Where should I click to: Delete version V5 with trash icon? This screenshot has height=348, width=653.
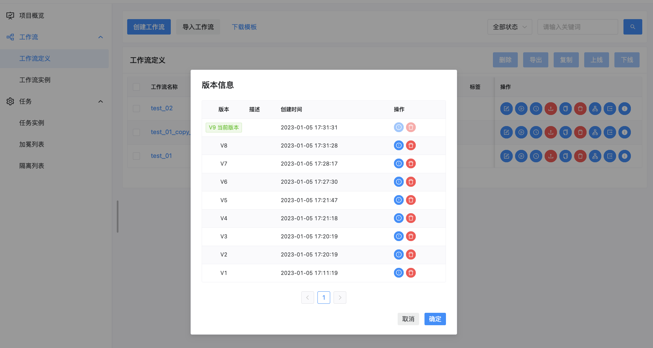411,200
